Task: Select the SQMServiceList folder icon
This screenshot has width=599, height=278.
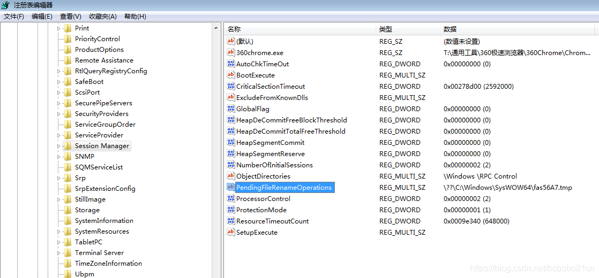Action: click(x=68, y=167)
